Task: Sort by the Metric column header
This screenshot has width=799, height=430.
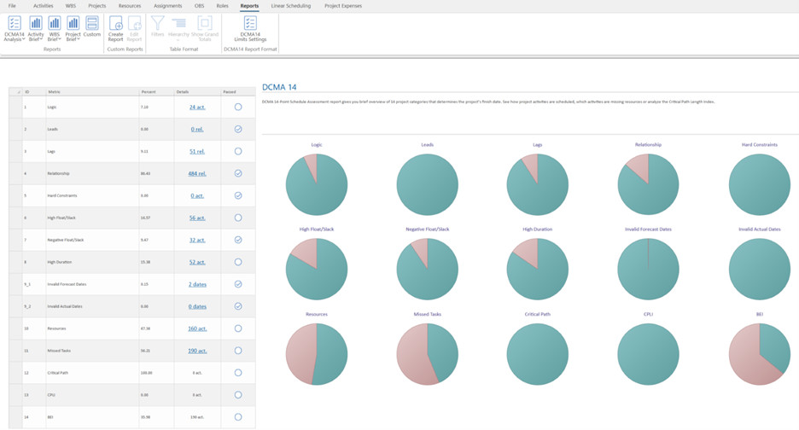Action: pyautogui.click(x=92, y=92)
